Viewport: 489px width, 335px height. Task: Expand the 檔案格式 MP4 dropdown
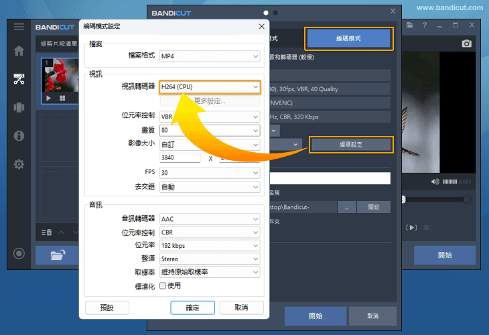coord(210,56)
